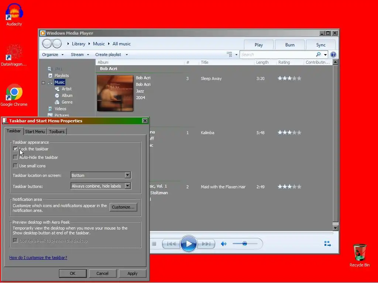The width and height of the screenshot is (378, 283).
Task: Open the Audacity desktop shortcut
Action: (14, 14)
